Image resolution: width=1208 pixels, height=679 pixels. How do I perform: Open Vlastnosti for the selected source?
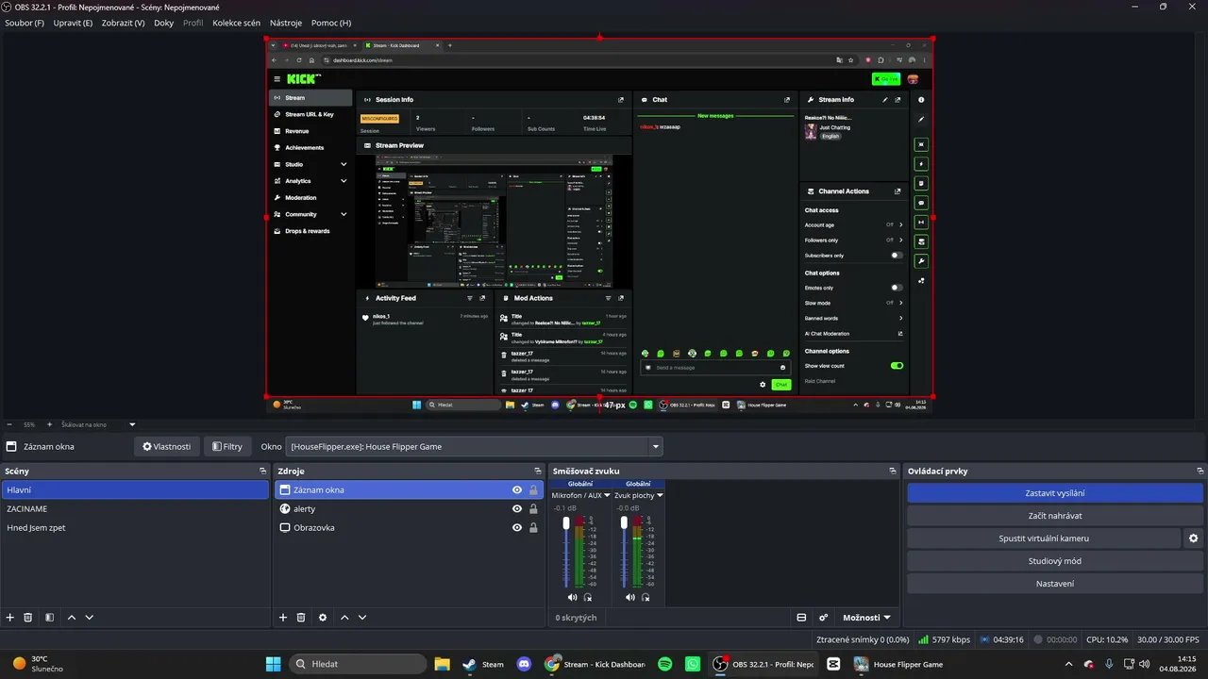[x=166, y=446]
